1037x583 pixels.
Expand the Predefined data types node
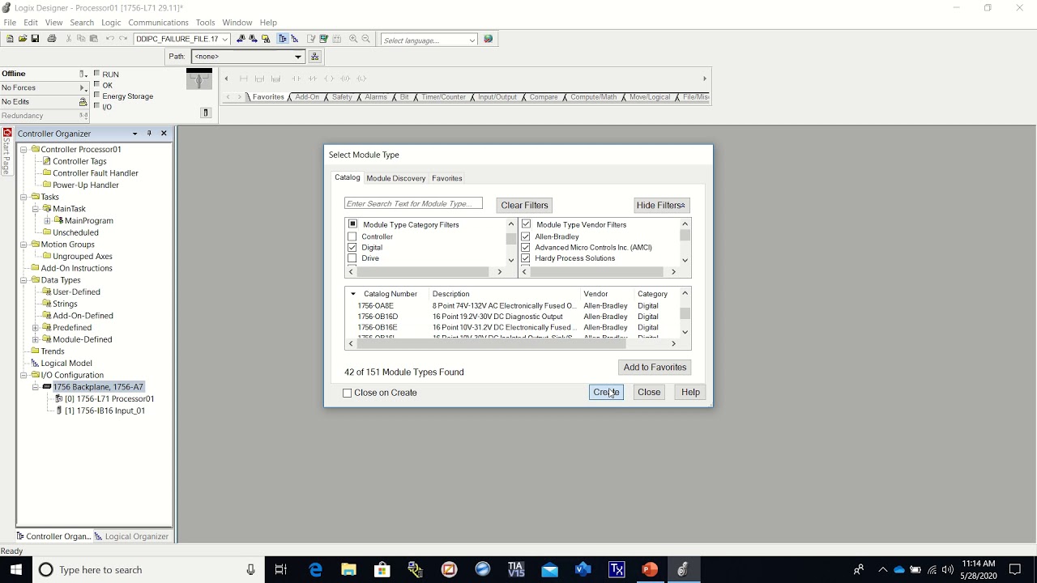[x=36, y=327]
